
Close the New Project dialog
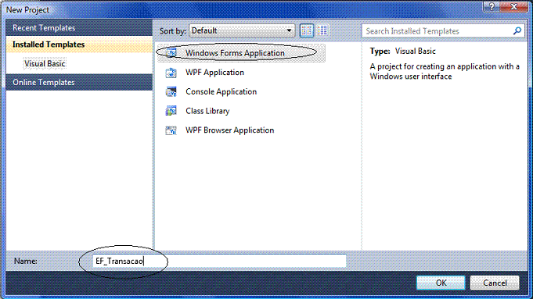click(x=514, y=6)
